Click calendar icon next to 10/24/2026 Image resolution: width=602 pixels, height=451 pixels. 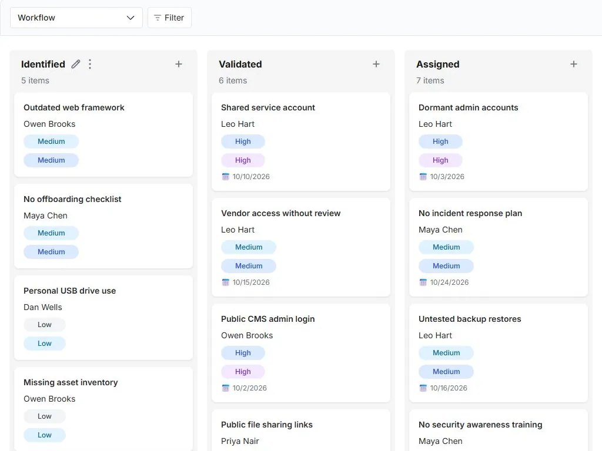(423, 282)
